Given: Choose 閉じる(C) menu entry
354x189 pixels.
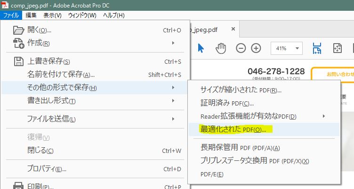Looking at the screenshot, I should tap(94, 150).
